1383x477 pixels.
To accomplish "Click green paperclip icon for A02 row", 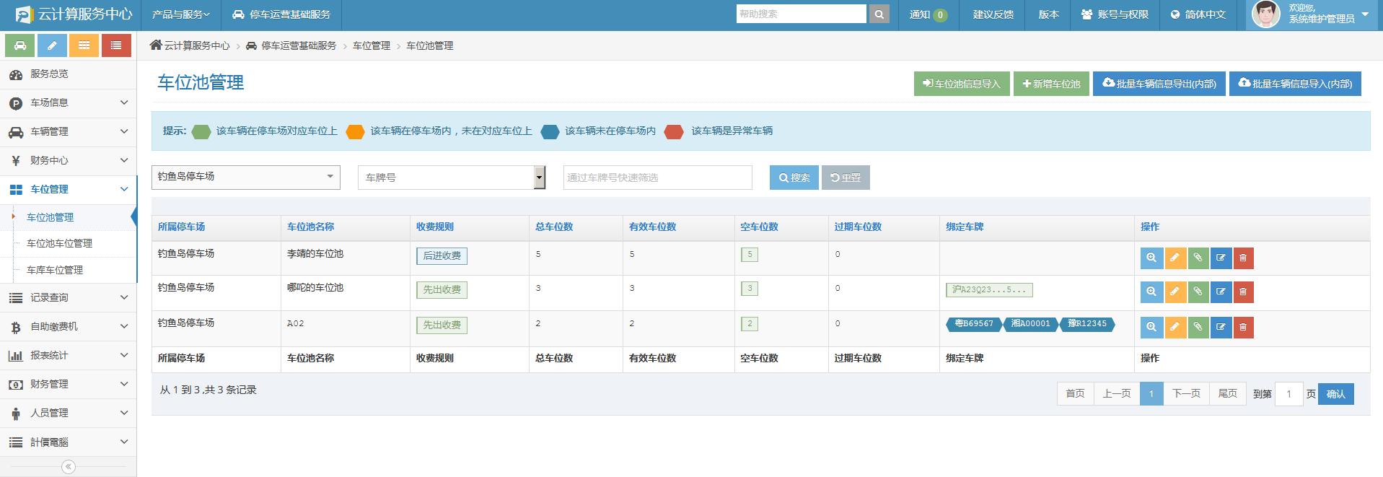I will coord(1198,328).
